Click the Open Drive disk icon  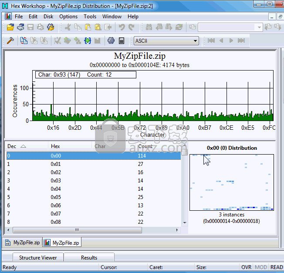[x=20, y=27]
